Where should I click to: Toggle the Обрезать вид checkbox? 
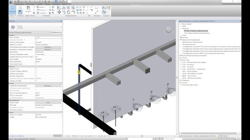click(36, 69)
